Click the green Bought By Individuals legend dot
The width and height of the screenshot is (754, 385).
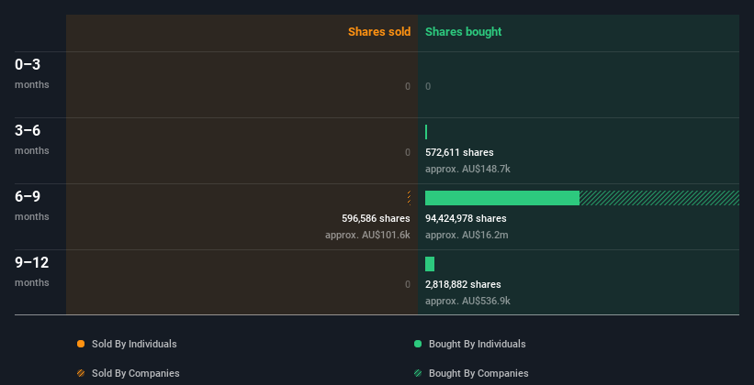click(x=418, y=344)
